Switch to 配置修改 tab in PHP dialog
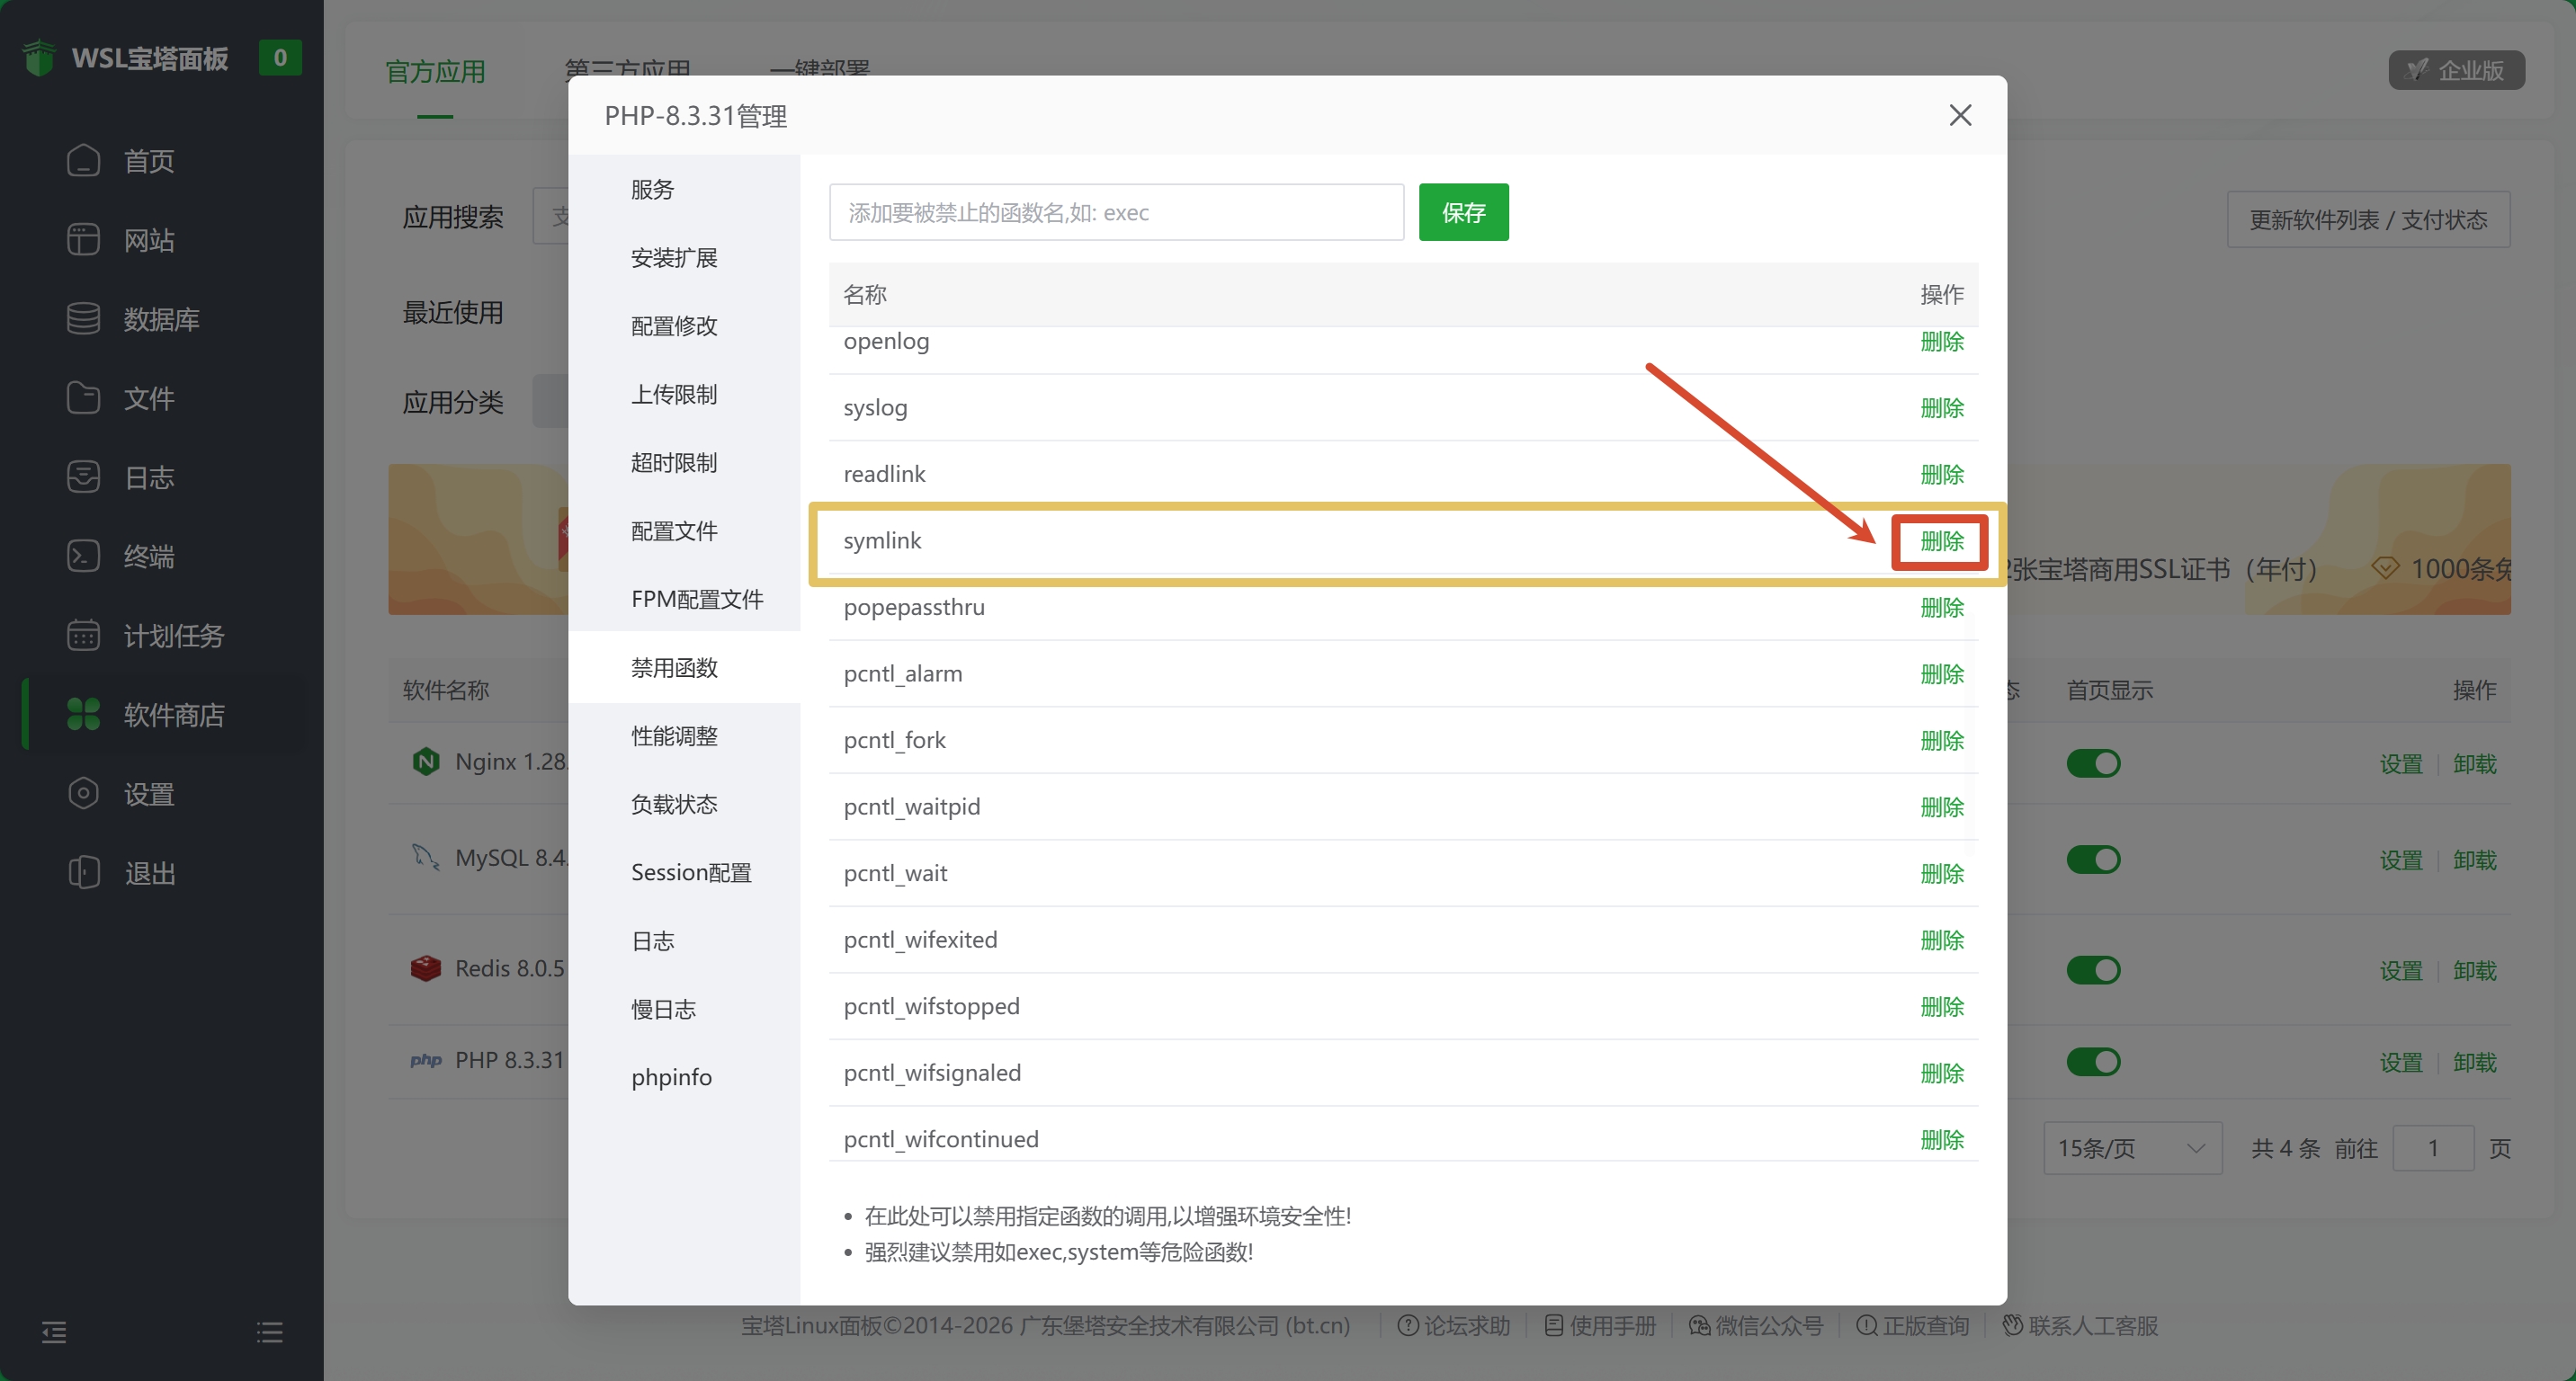This screenshot has height=1381, width=2576. coord(684,325)
